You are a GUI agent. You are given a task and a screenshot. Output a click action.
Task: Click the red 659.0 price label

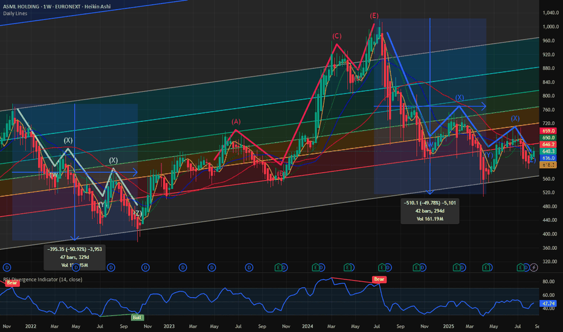click(549, 131)
